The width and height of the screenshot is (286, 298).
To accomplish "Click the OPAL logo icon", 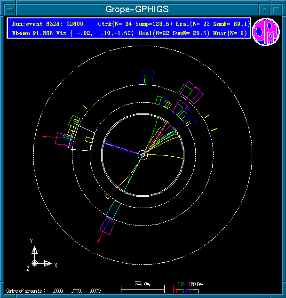I will [x=266, y=32].
